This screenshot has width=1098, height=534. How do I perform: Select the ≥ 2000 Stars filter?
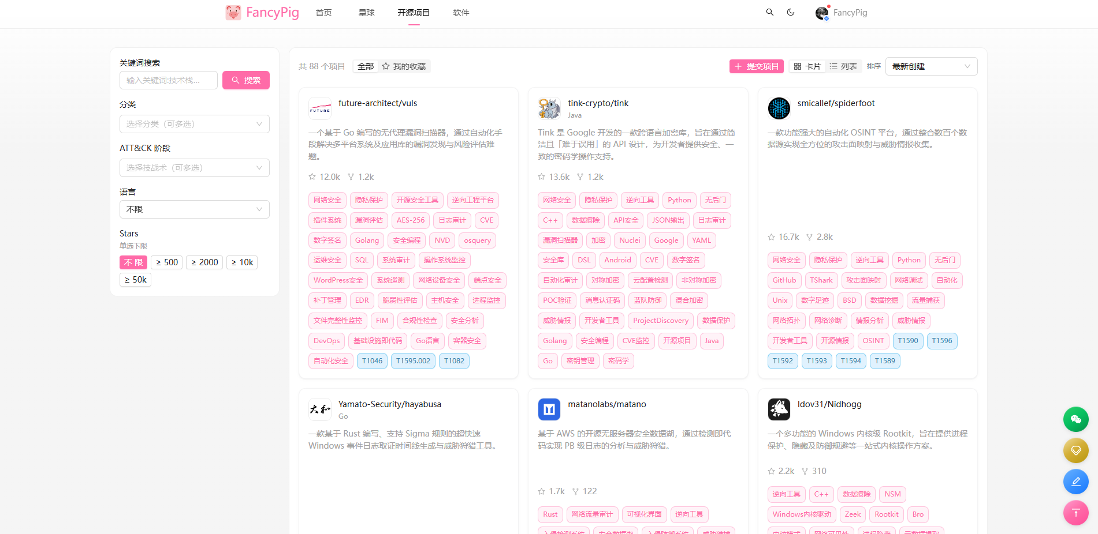(204, 262)
